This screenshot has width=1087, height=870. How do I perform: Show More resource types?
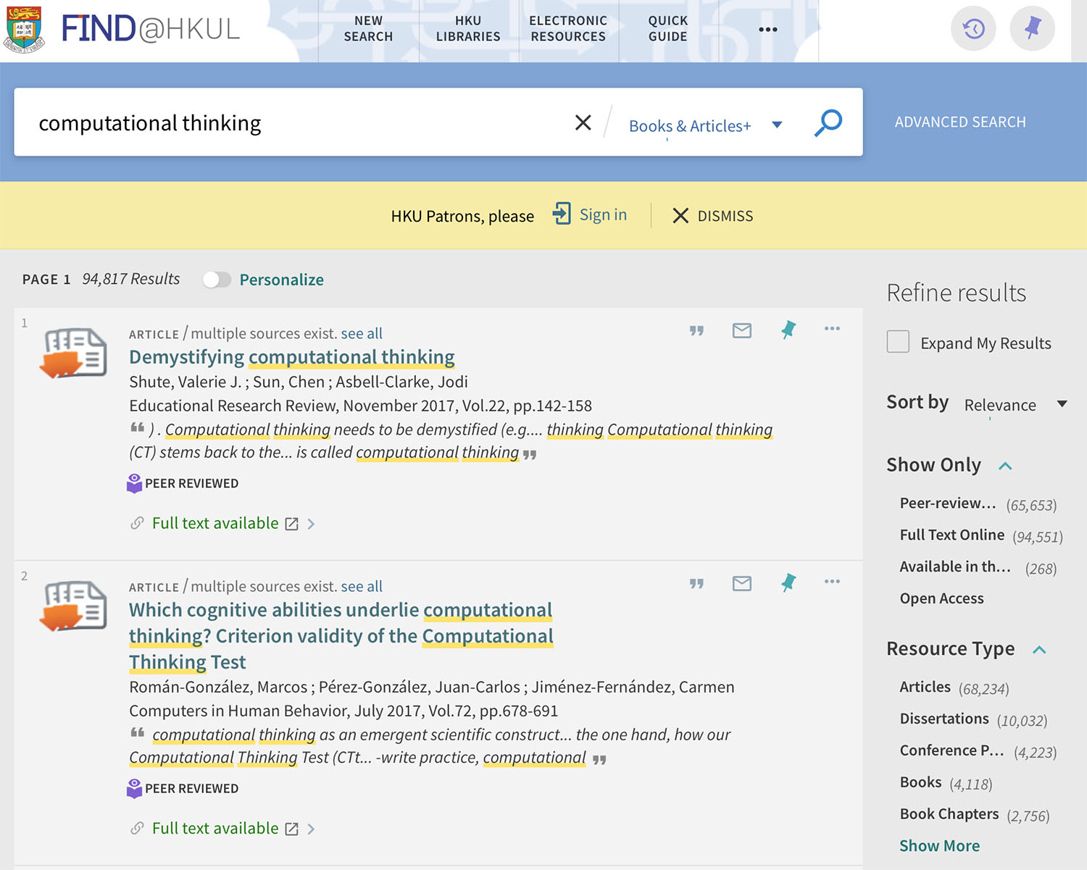pyautogui.click(x=939, y=846)
